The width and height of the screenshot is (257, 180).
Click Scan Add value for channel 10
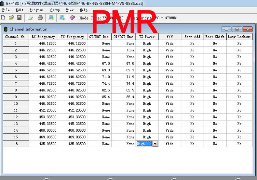click(x=192, y=104)
